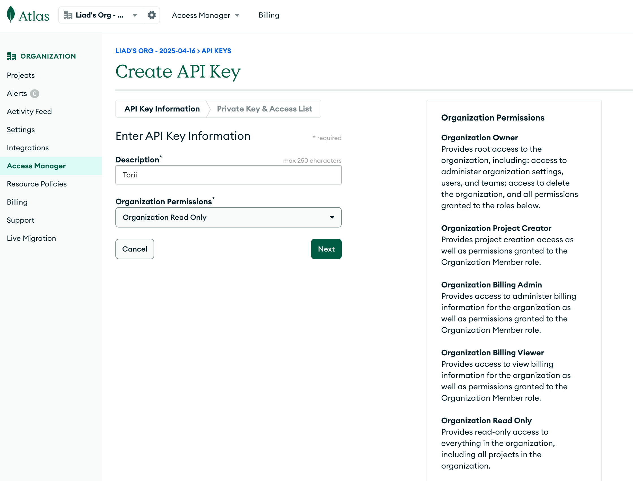The width and height of the screenshot is (633, 481).
Task: Go to Projects in the sidebar
Action: coord(21,75)
